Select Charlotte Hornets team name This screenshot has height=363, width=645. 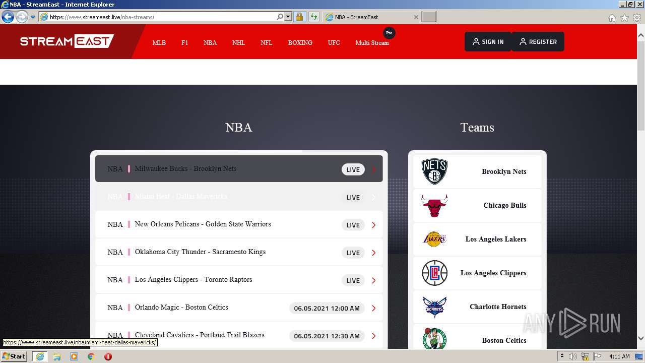[498, 307]
